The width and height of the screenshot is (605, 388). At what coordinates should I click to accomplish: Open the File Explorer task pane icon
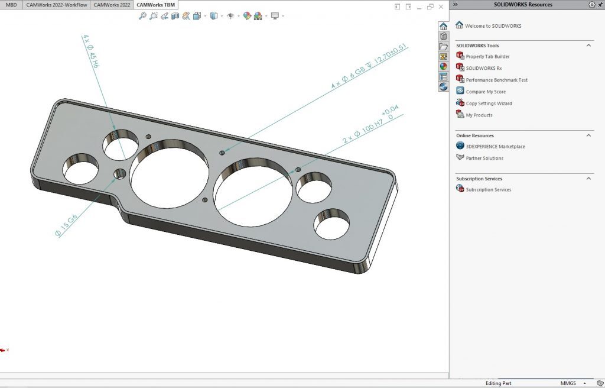point(443,46)
